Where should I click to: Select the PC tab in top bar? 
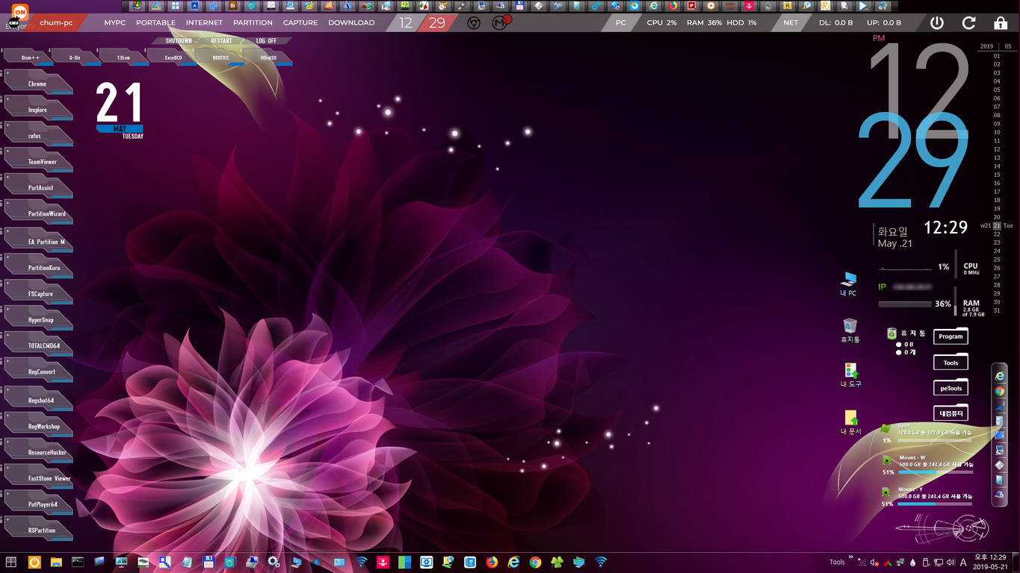pos(621,22)
